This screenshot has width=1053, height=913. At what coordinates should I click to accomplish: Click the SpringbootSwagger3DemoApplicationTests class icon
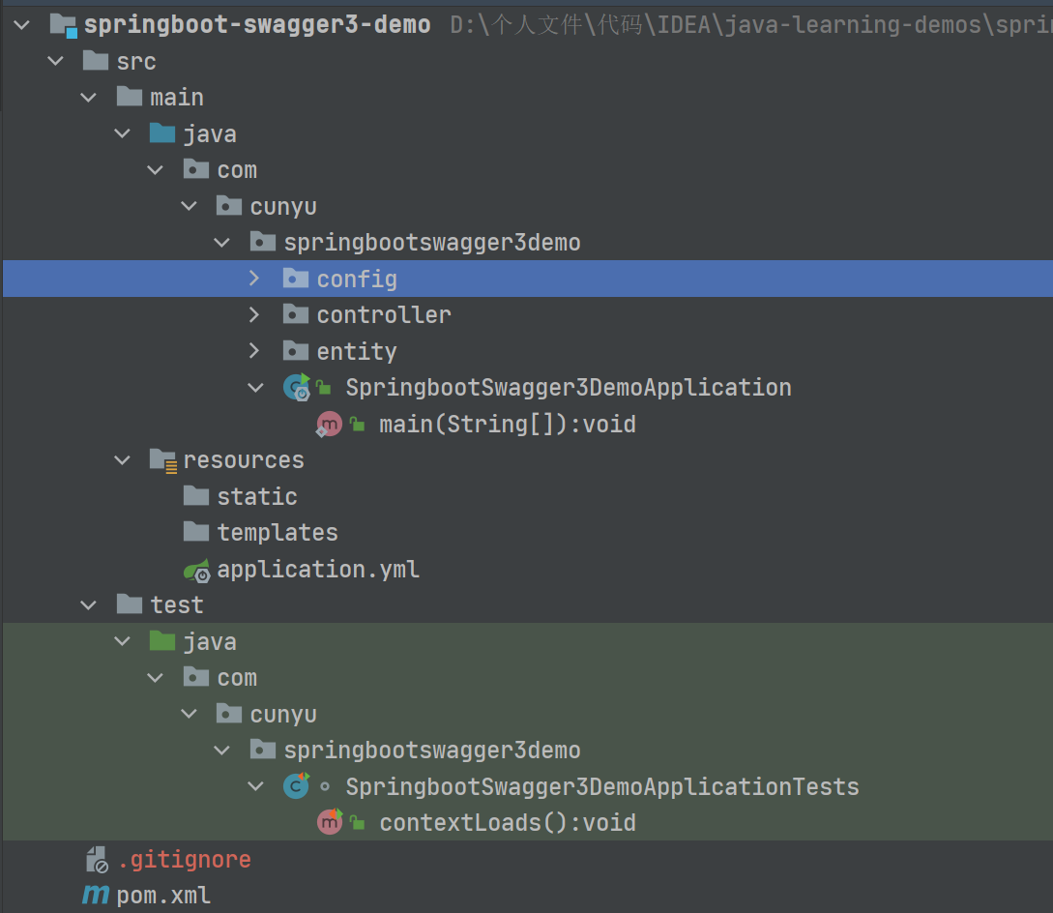click(297, 785)
